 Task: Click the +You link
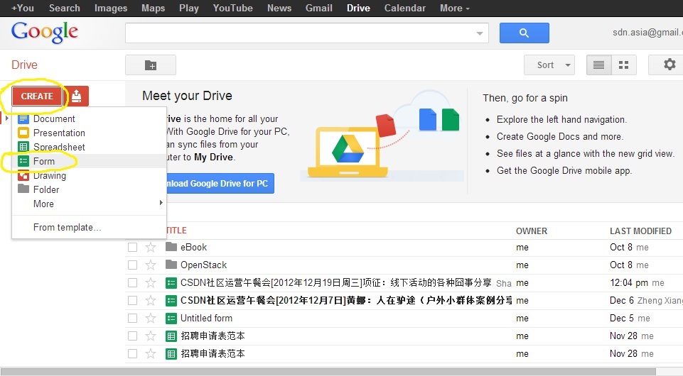22,9
